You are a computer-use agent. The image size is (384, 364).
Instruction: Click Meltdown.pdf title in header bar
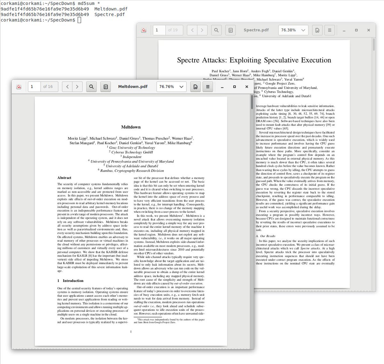(133, 87)
